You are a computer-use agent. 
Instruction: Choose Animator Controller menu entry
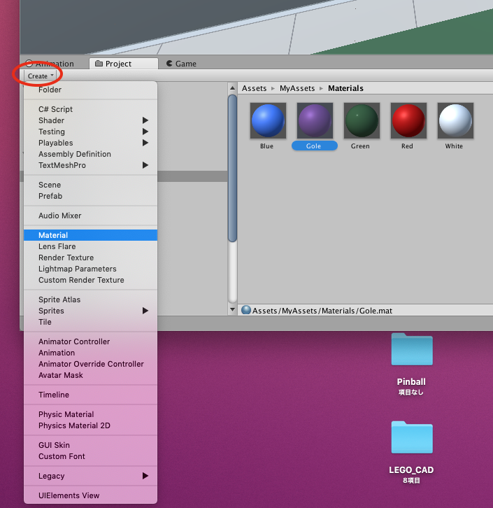click(x=91, y=341)
